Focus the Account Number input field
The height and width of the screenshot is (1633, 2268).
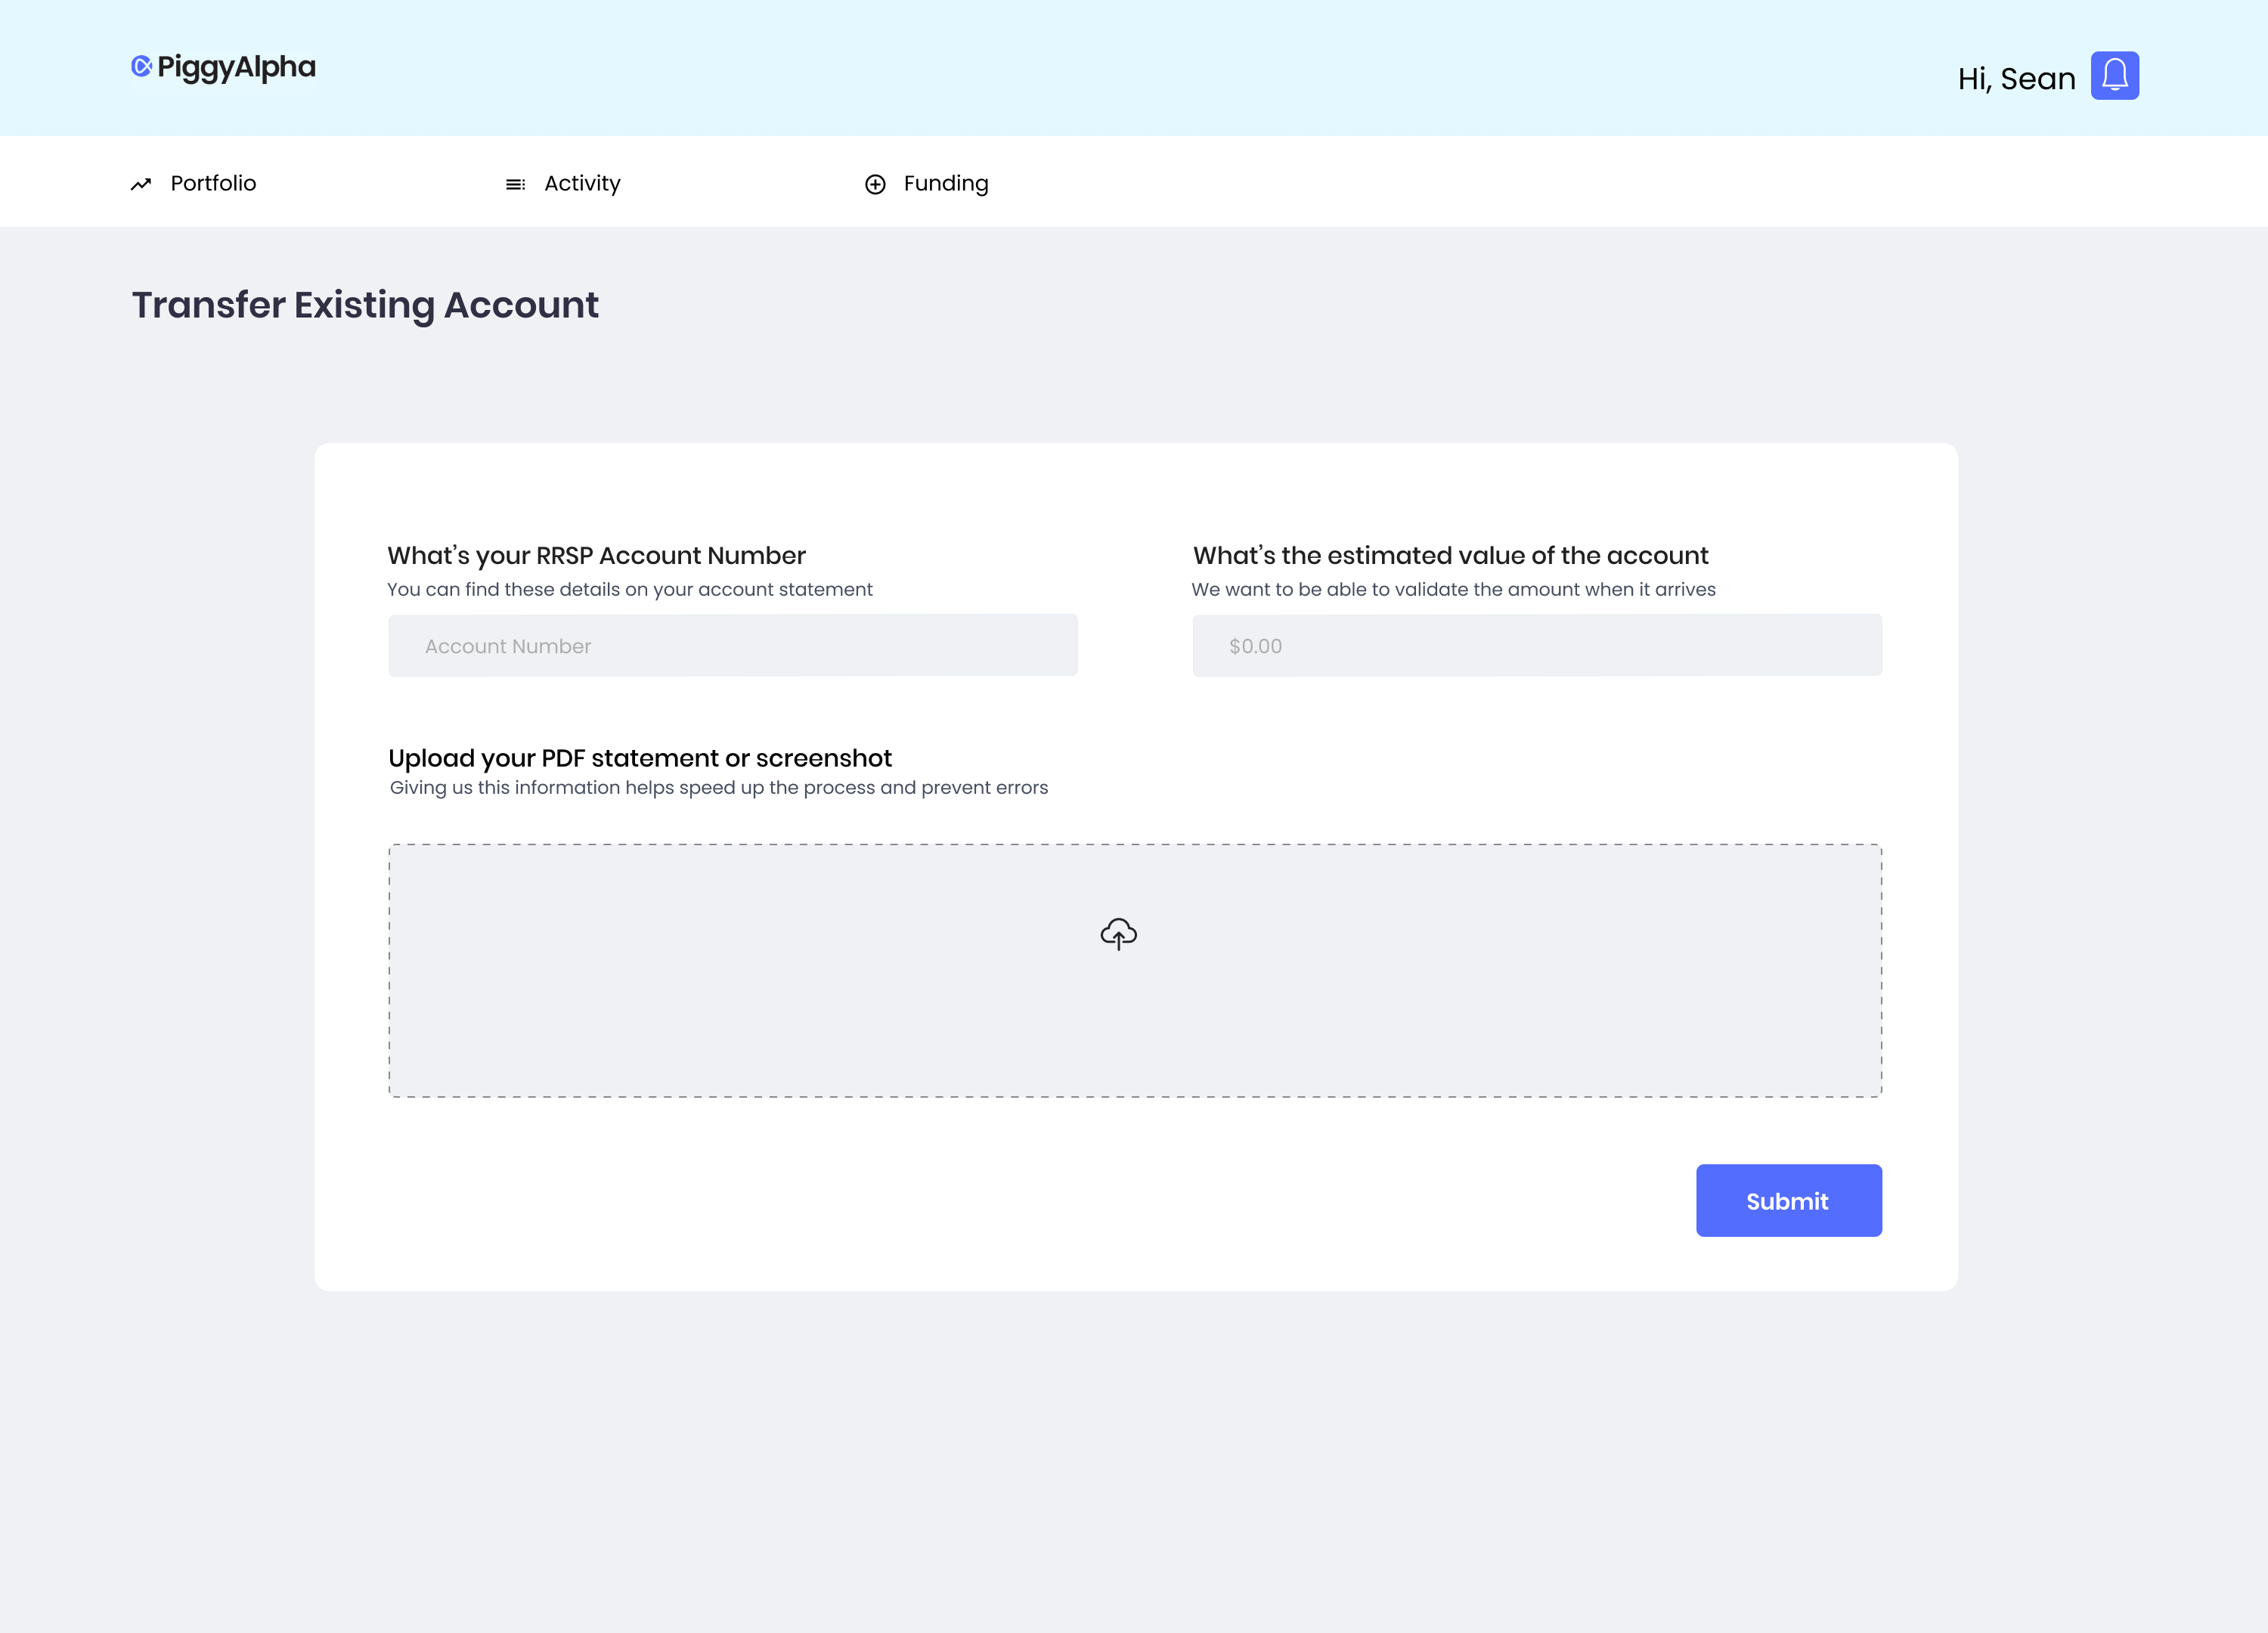732,645
